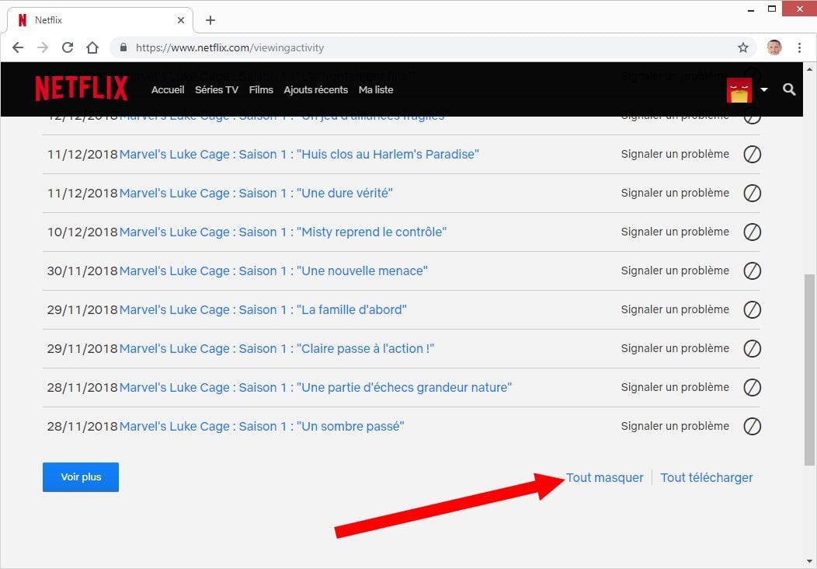Click the Tout masquer link
Screen dimensions: 817x569
(604, 478)
